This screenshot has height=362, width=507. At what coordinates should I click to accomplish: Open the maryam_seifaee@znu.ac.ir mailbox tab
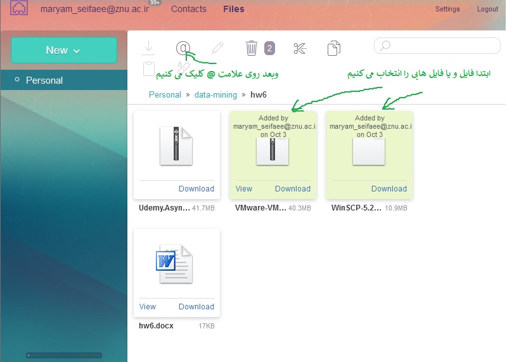[x=94, y=9]
